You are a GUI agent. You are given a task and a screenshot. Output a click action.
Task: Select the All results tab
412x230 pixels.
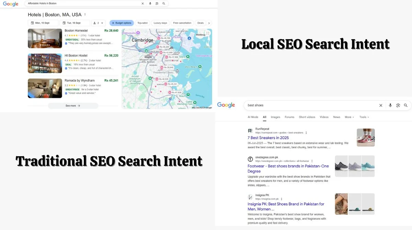pyautogui.click(x=265, y=117)
